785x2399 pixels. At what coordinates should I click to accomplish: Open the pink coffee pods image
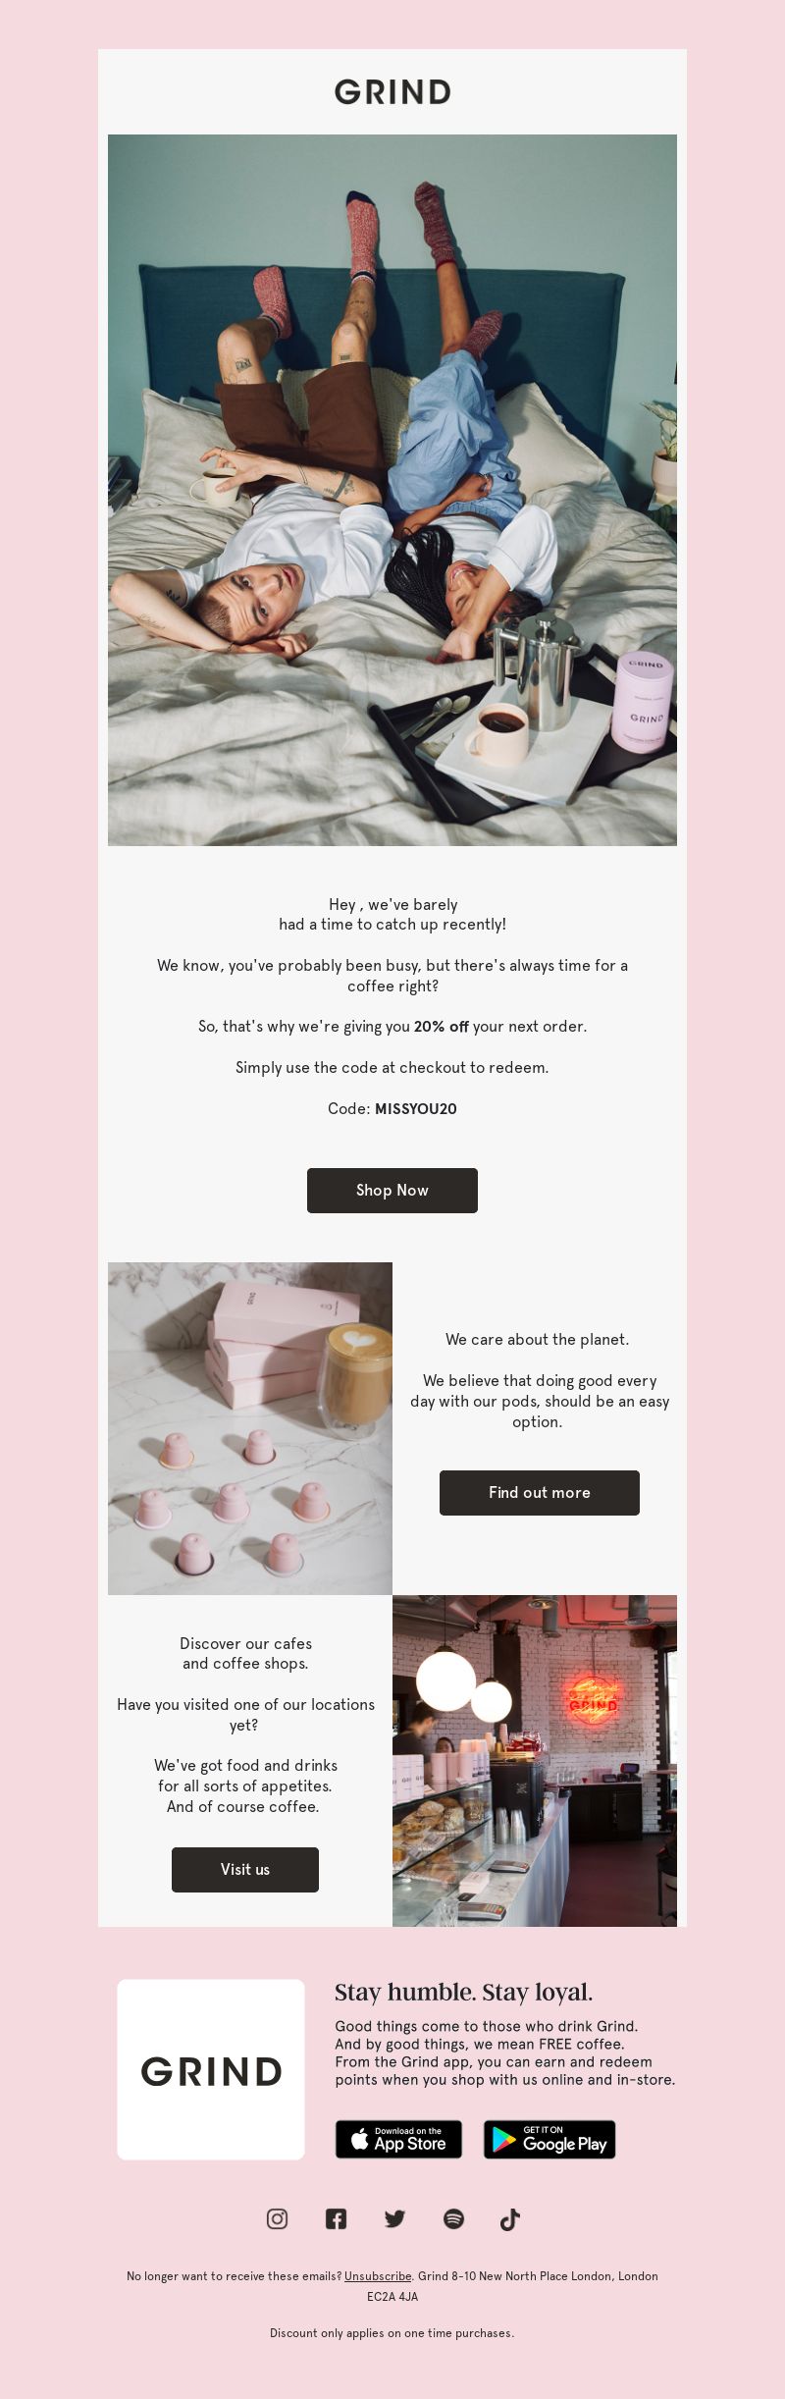[x=250, y=1428]
